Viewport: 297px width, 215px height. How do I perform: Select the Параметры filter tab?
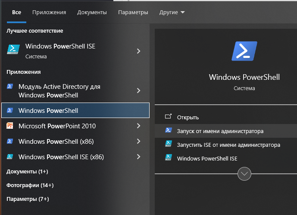point(133,12)
